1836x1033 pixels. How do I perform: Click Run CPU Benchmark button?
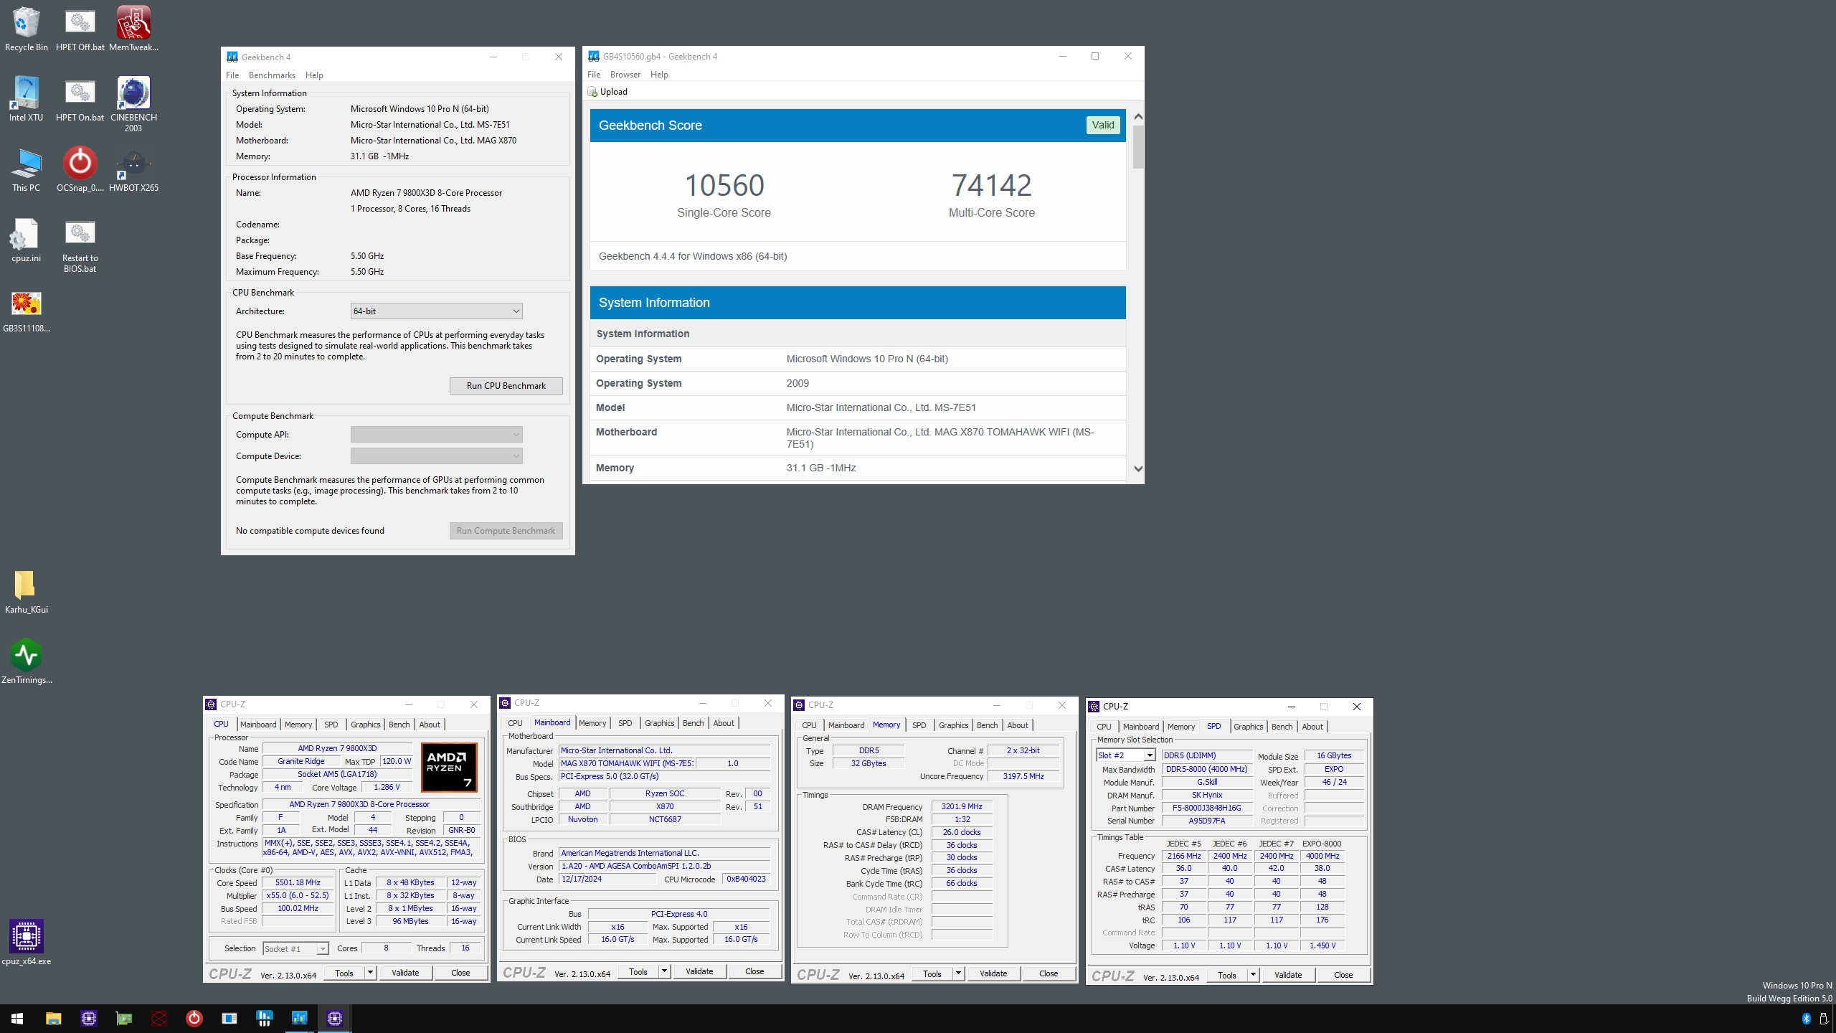click(x=506, y=386)
